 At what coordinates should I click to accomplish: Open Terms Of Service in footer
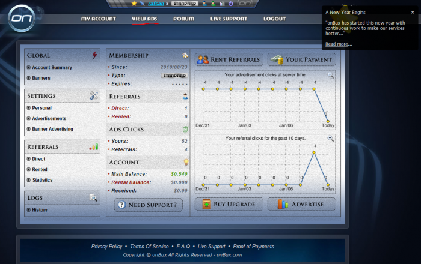pos(149,247)
